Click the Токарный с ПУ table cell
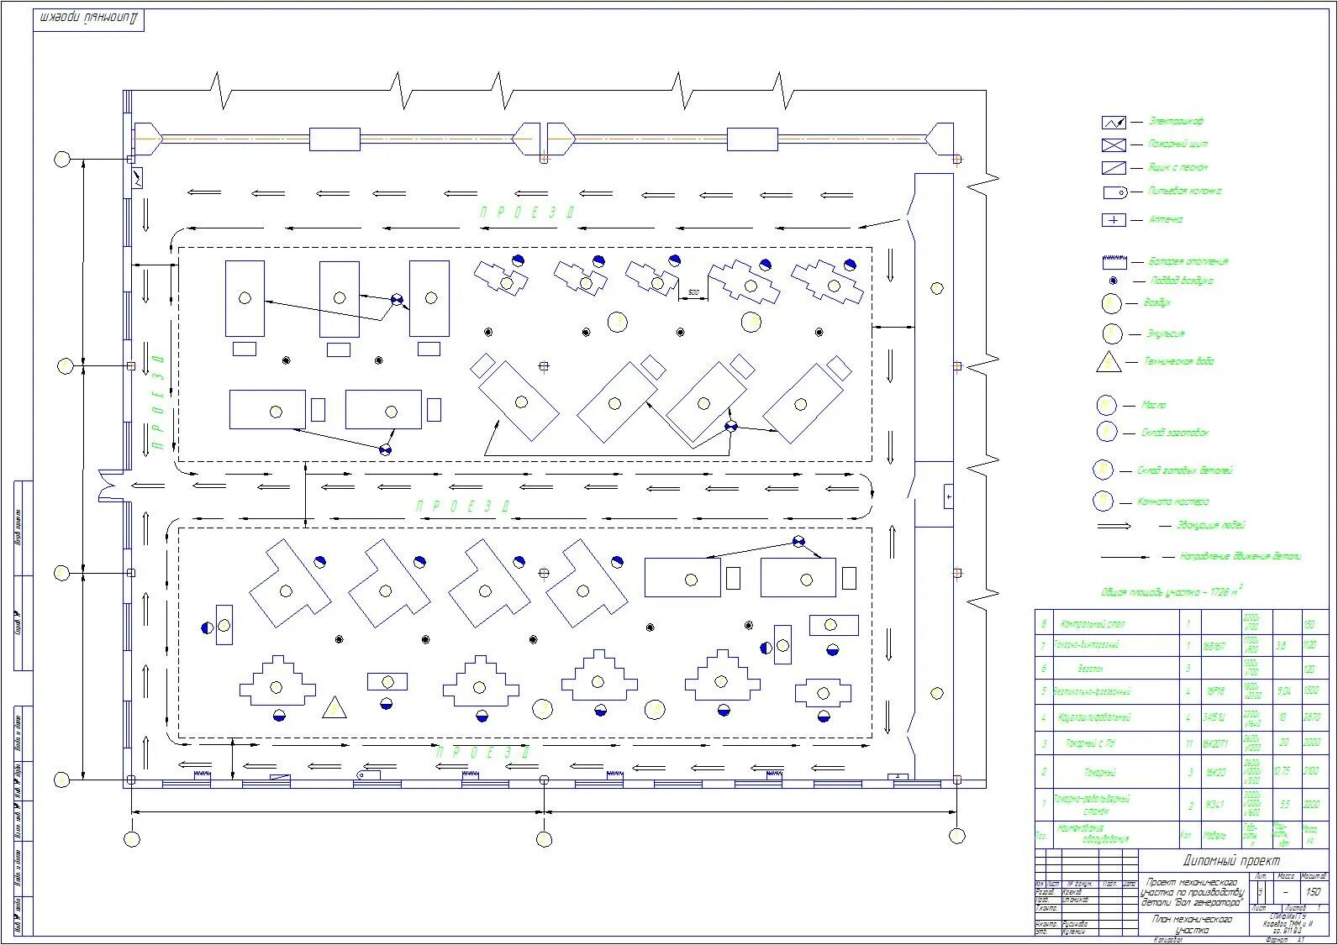1338x945 pixels. coord(1116,743)
